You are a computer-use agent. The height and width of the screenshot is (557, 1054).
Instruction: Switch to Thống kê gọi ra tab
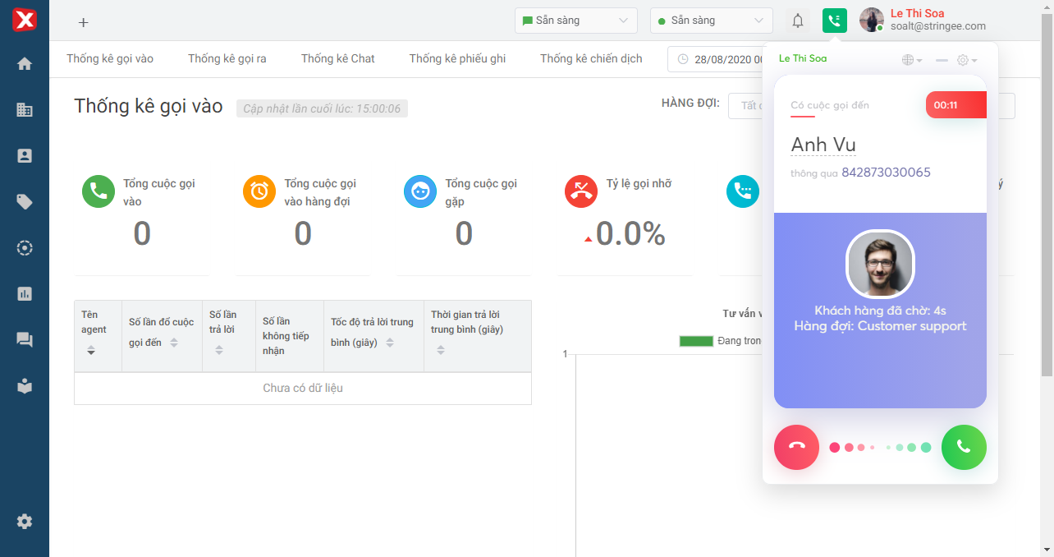(227, 58)
